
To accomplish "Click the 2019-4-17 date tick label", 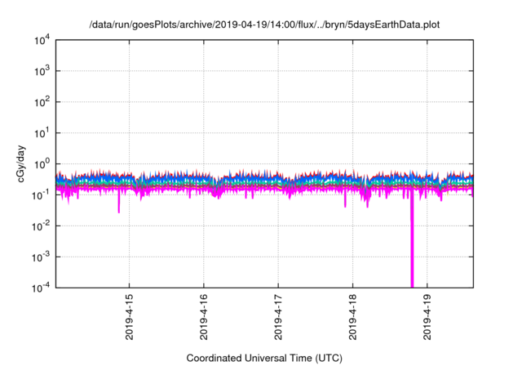I will [x=278, y=317].
